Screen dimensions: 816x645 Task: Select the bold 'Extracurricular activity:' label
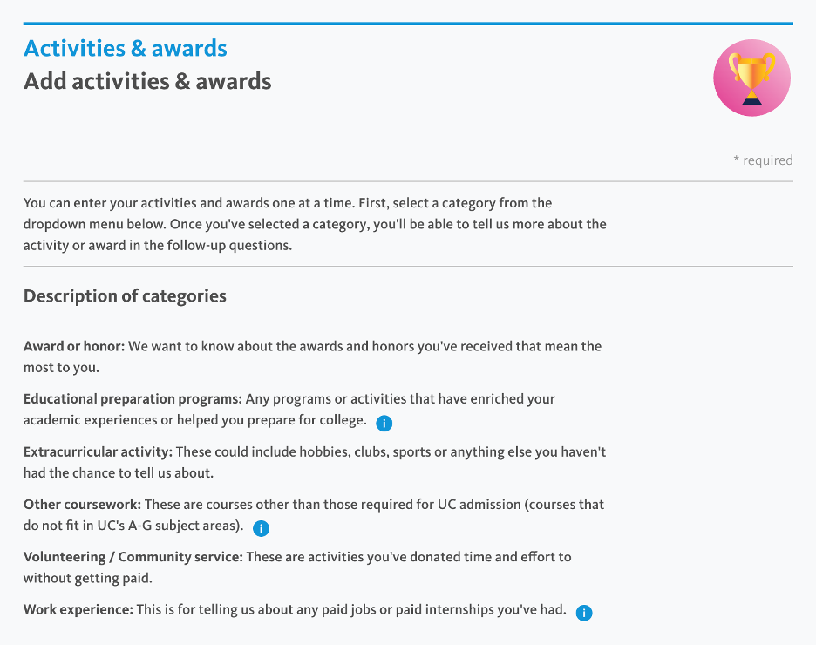pos(99,452)
